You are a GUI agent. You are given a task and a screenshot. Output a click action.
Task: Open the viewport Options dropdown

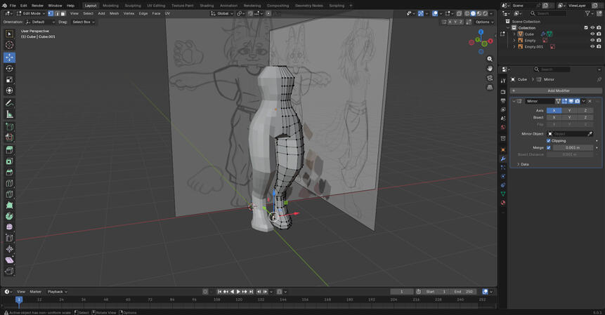coord(484,22)
